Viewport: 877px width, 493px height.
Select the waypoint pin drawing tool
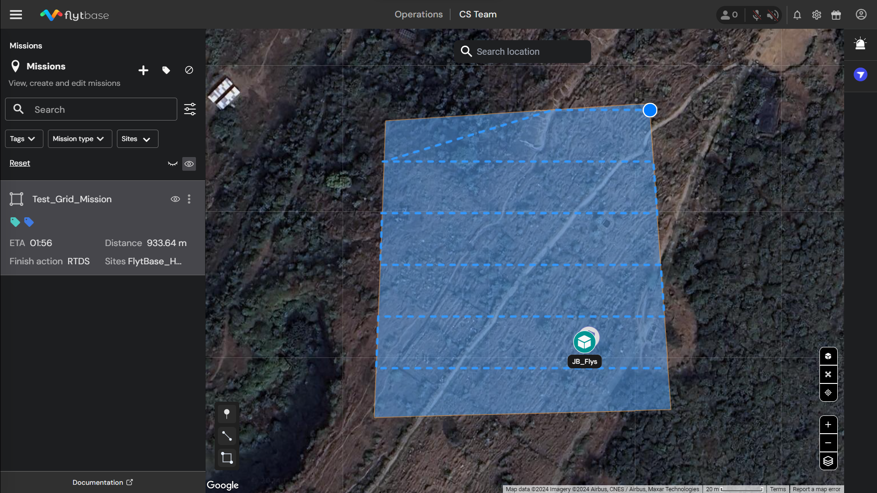[x=227, y=414]
